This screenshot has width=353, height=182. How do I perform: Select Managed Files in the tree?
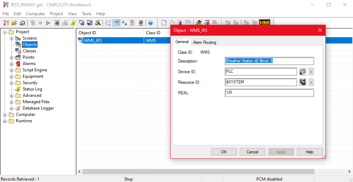click(36, 102)
